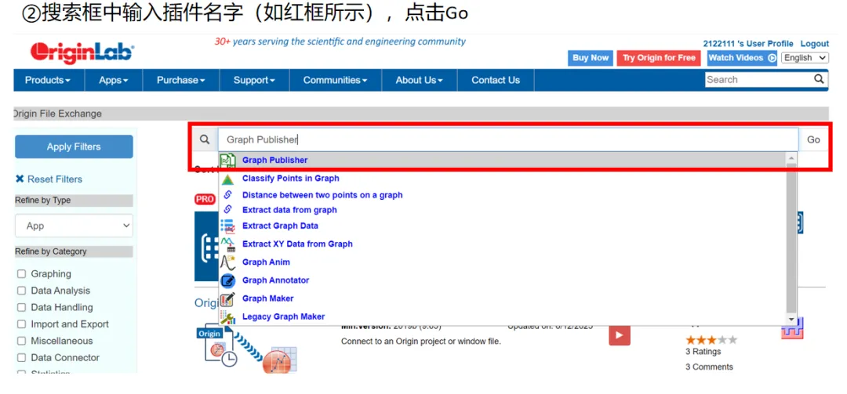Click the Graph Publisher search input field
This screenshot has height=394, width=847.
click(508, 139)
